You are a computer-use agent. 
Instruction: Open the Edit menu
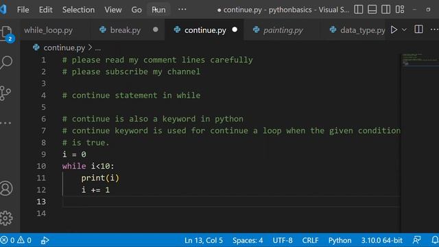click(x=46, y=10)
